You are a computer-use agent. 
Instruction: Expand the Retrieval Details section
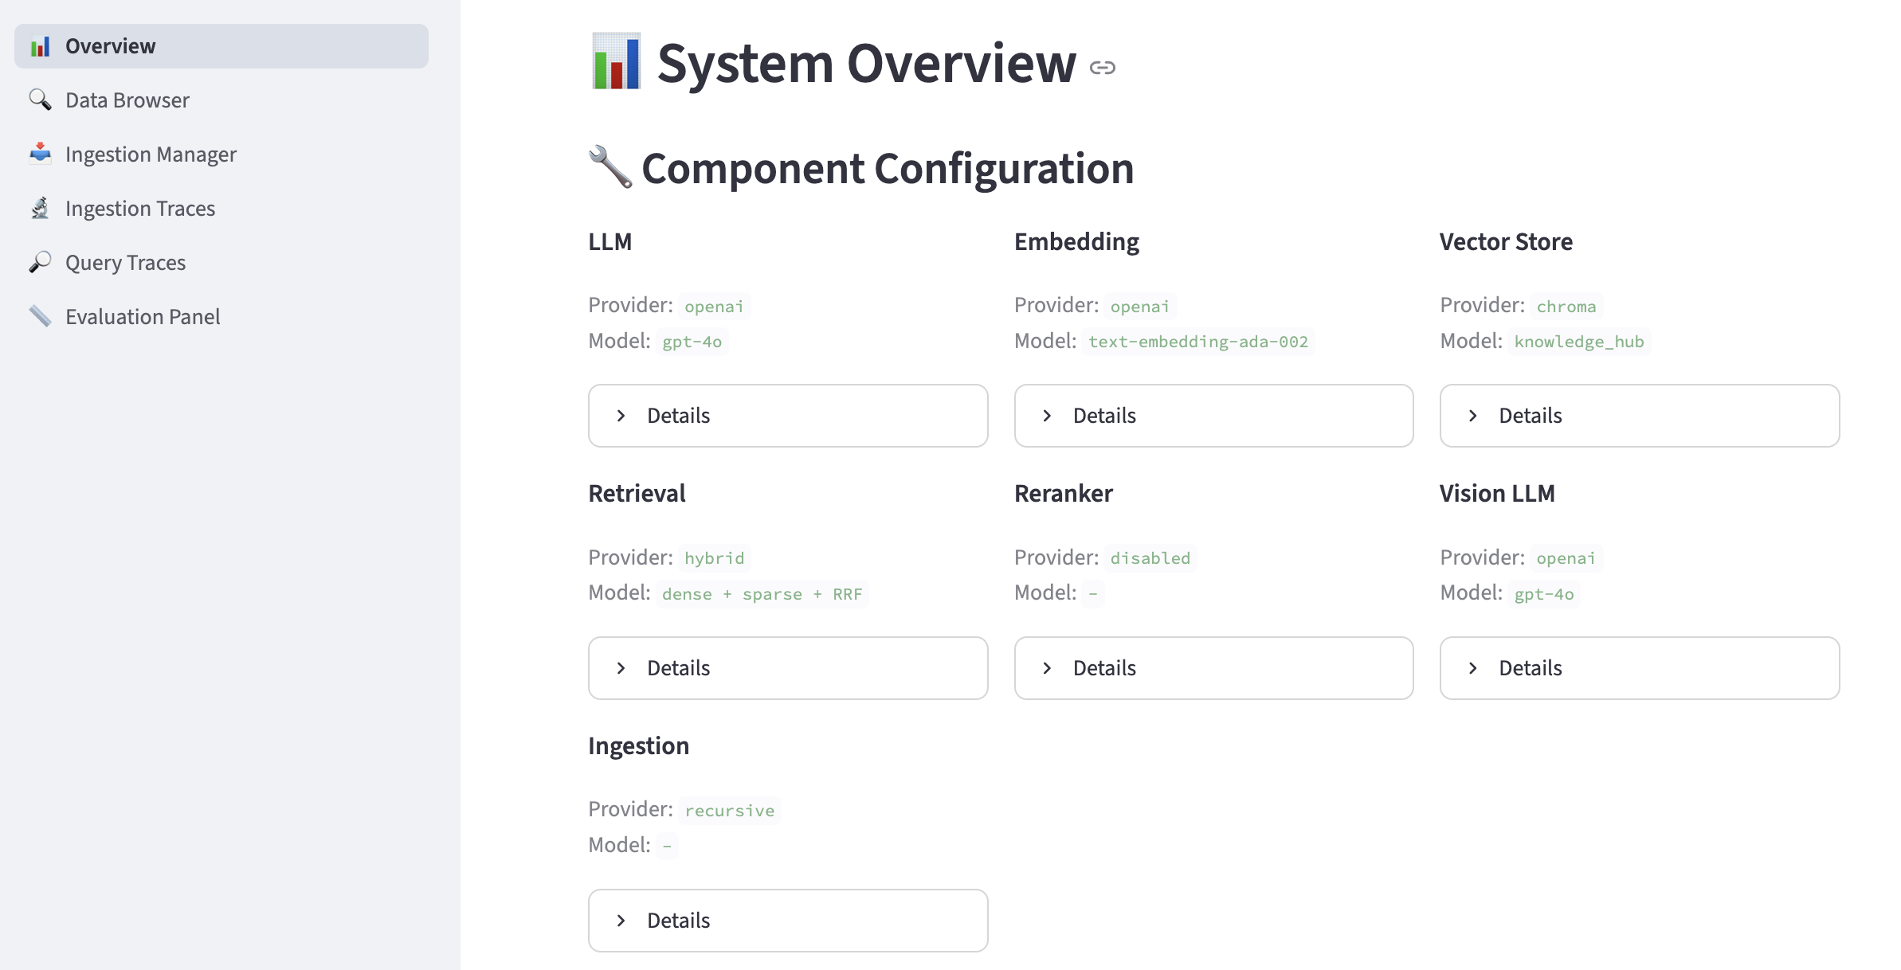pyautogui.click(x=788, y=668)
